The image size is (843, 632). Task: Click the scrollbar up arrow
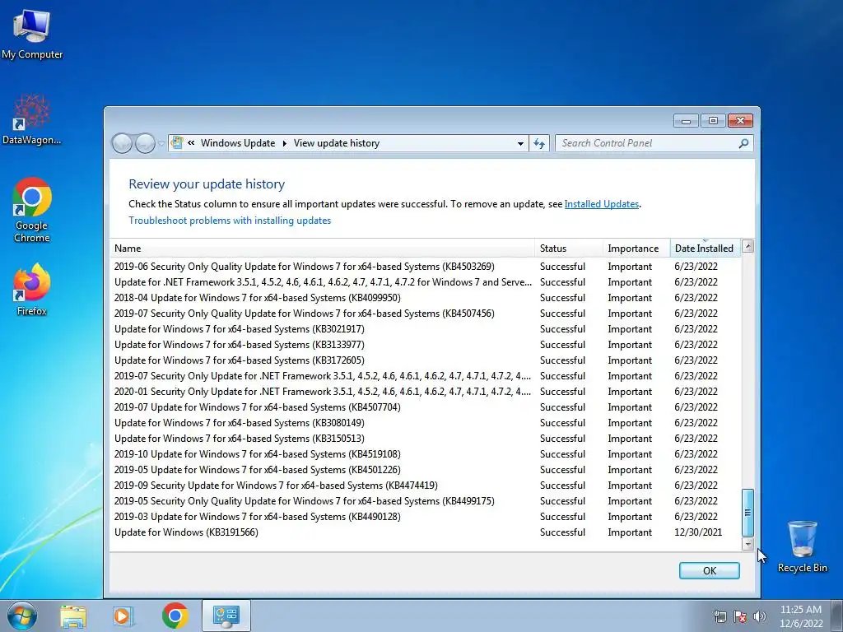748,246
